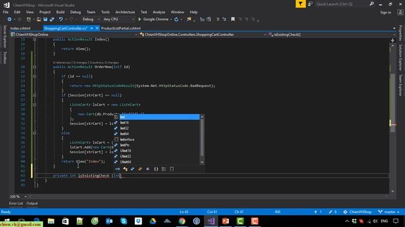Toggle the interfaces filter first IntelliSense icon
Image resolution: width=405 pixels, height=227 pixels.
118,169
